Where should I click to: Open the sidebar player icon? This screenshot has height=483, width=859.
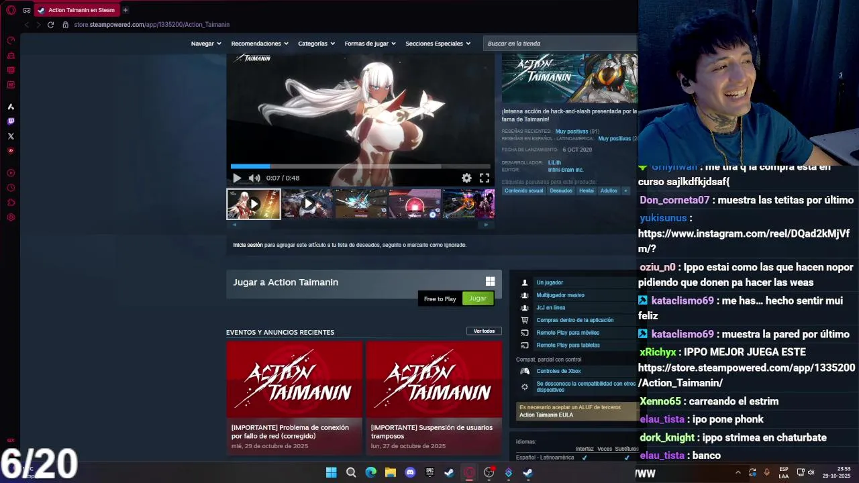coord(11,173)
